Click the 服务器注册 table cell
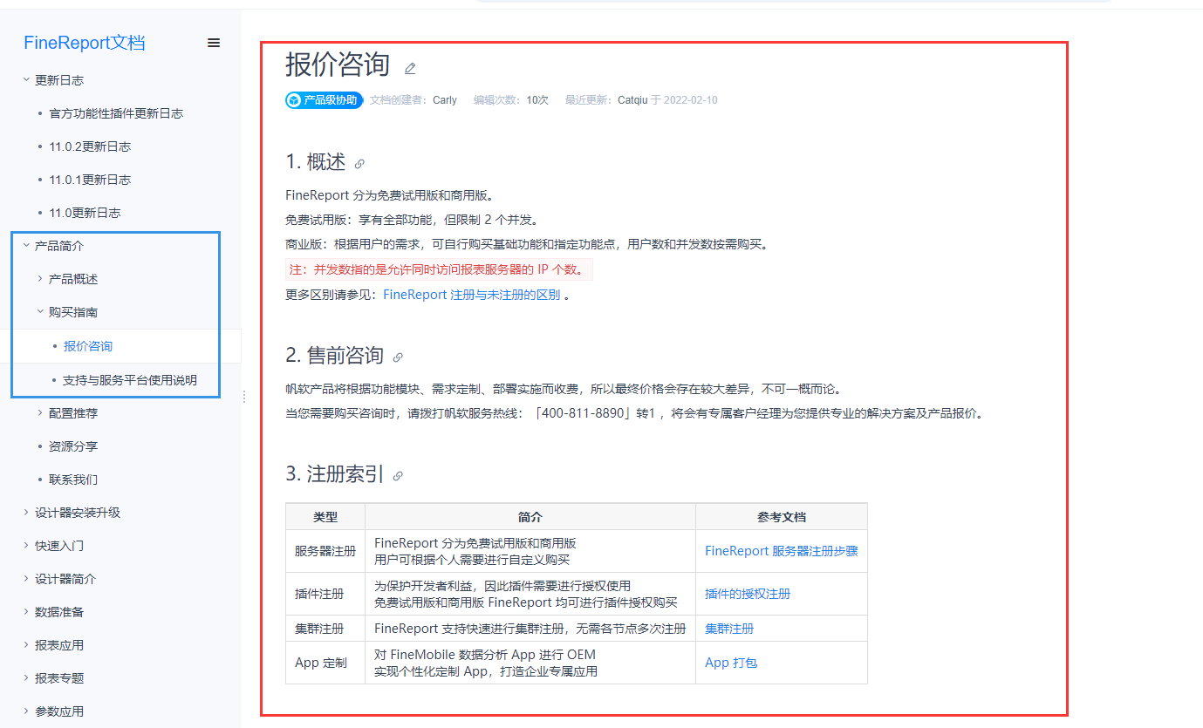 325,551
